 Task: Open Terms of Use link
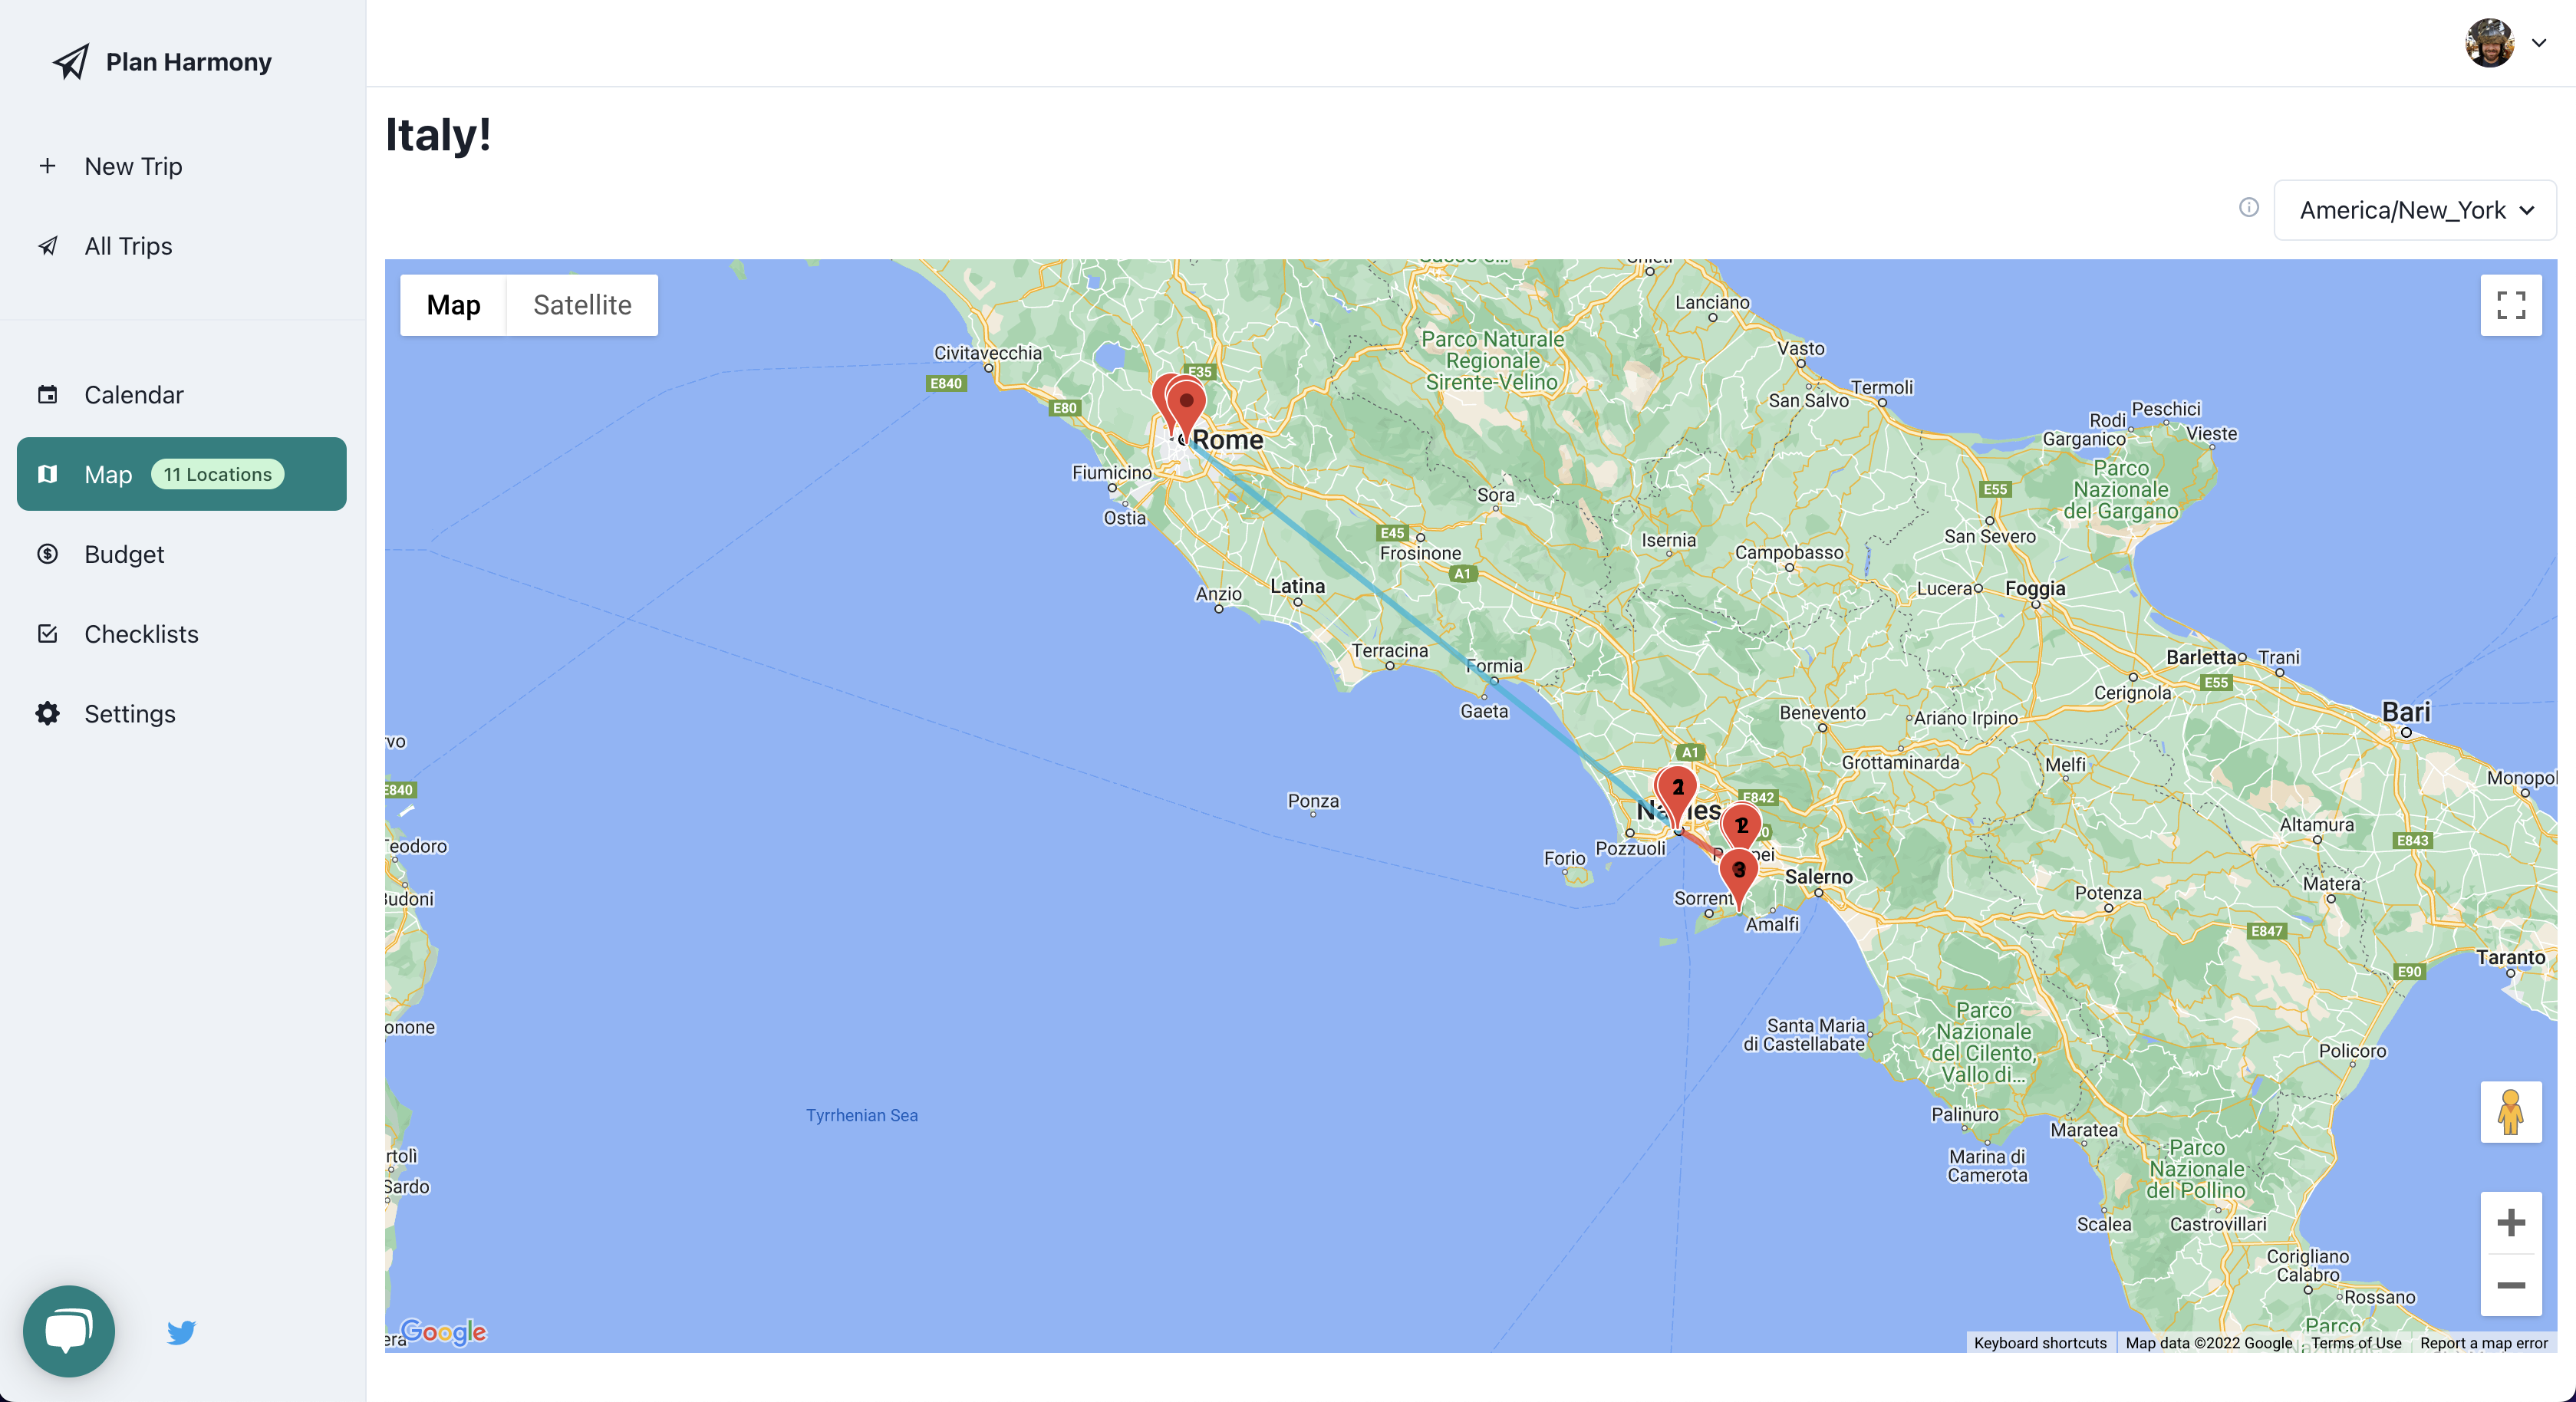tap(2356, 1343)
